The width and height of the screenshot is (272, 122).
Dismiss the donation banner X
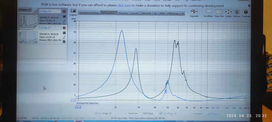tap(249, 6)
